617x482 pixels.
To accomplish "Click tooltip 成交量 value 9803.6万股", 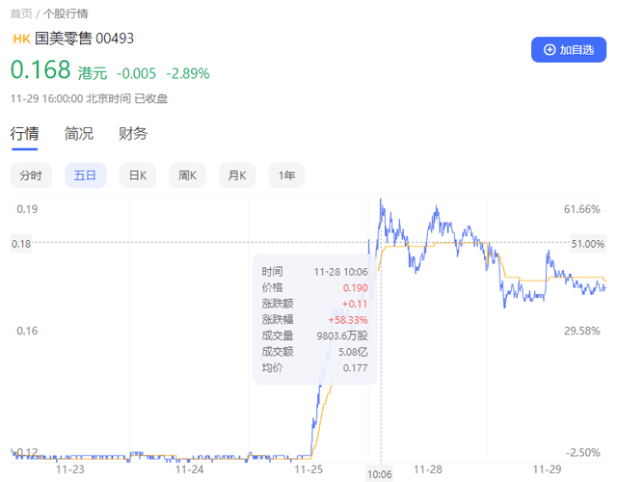I will point(342,335).
